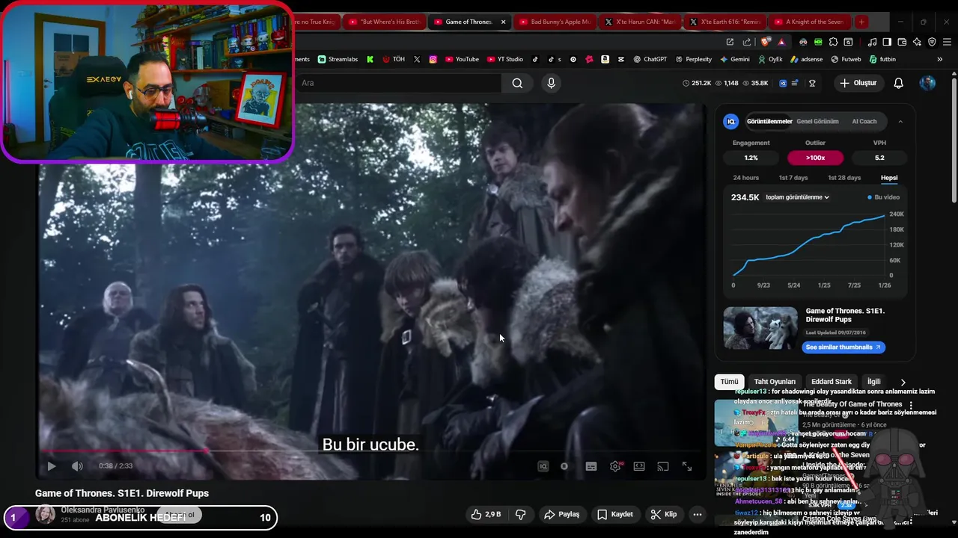Open a new browser tab
958x538 pixels.
861,22
